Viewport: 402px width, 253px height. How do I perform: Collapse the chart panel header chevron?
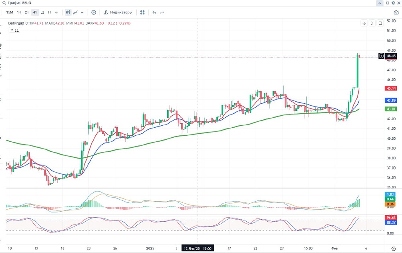click(x=380, y=3)
